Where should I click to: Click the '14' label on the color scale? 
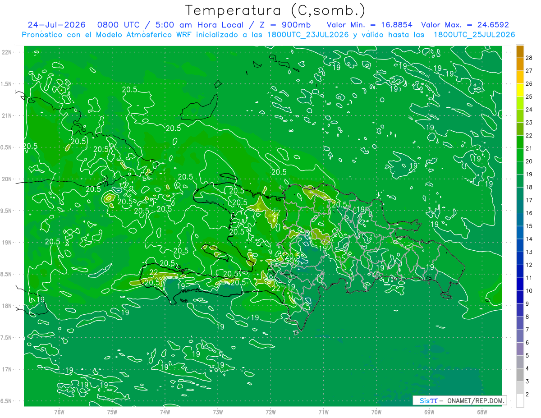click(529, 239)
